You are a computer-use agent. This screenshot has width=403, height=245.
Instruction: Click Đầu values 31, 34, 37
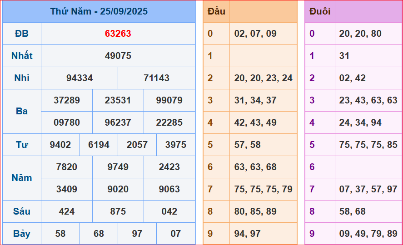click(255, 100)
